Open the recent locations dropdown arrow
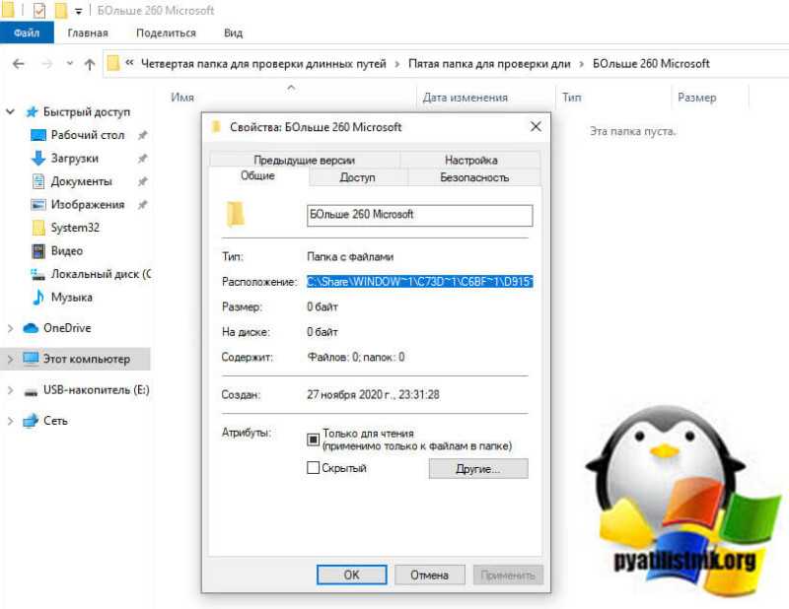The height and width of the screenshot is (609, 789). [x=70, y=64]
